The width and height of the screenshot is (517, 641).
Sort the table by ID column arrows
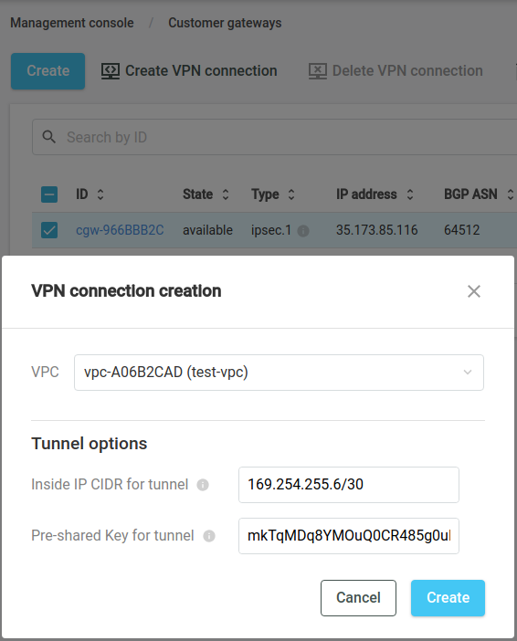pos(100,194)
